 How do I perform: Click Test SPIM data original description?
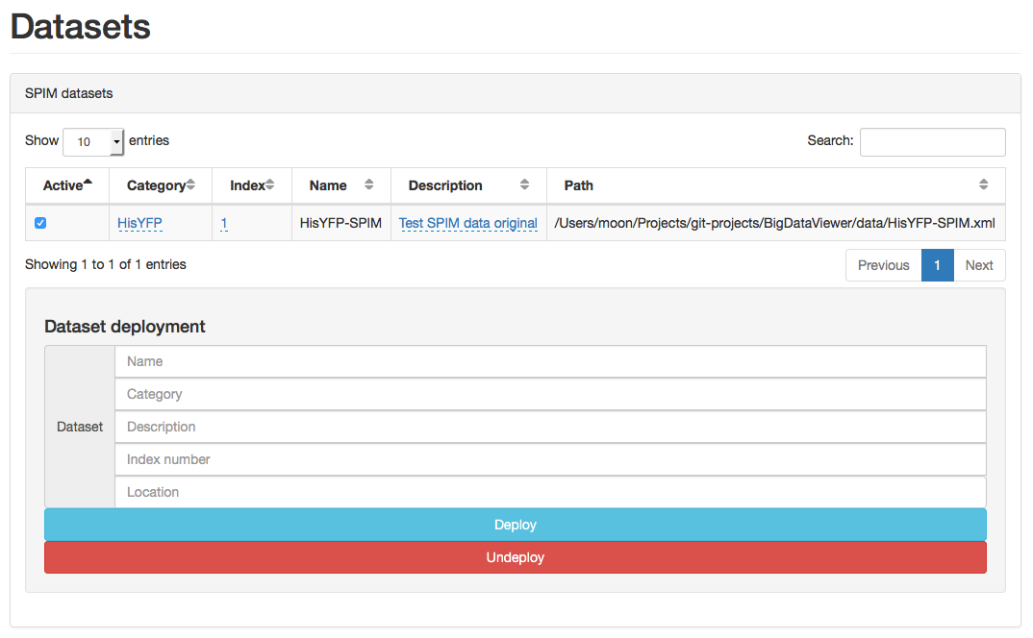[467, 223]
